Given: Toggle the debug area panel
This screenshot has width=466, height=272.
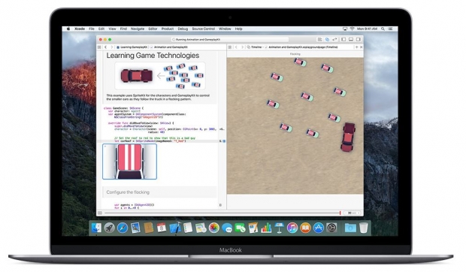Looking at the screenshot, I should click(x=351, y=40).
